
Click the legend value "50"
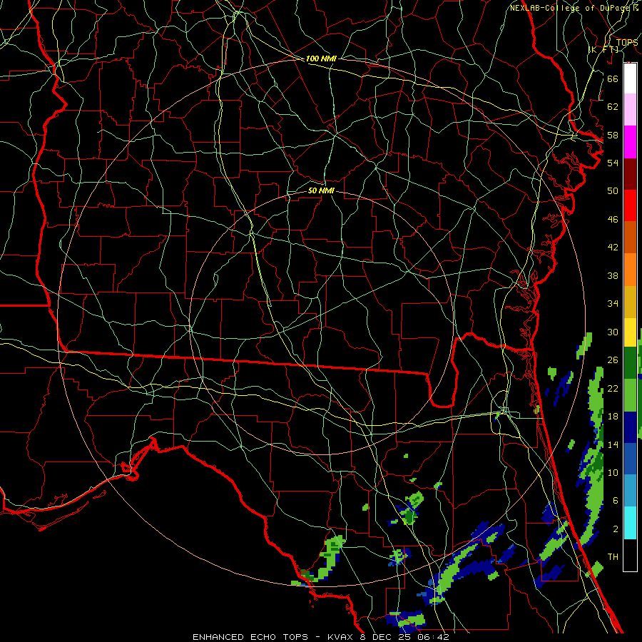(x=613, y=191)
